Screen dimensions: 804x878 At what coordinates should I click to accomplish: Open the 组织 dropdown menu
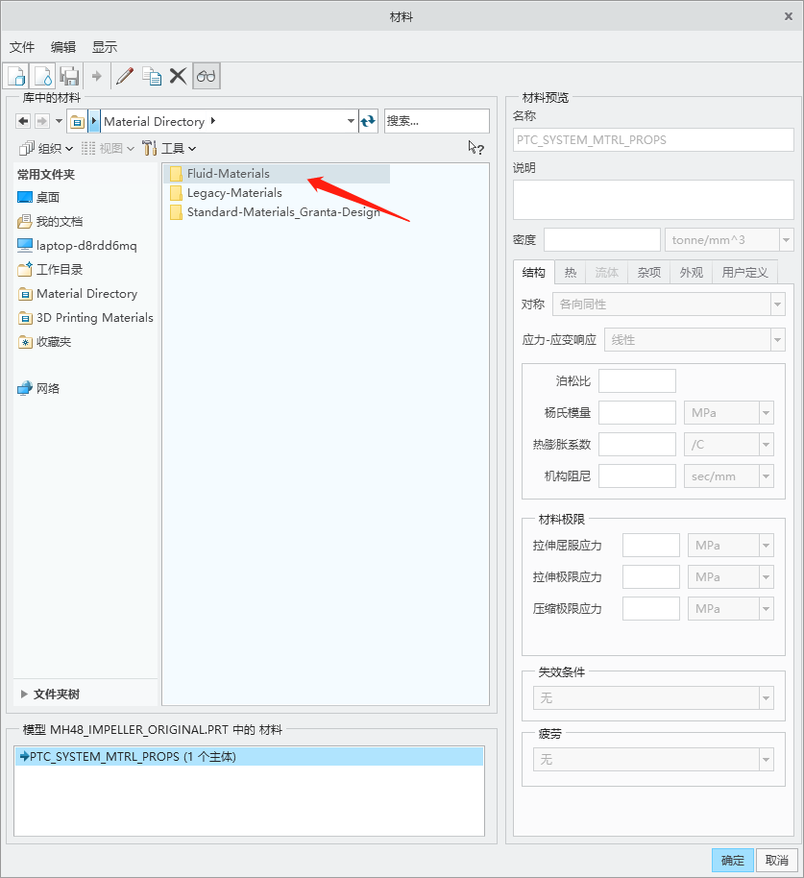click(46, 148)
